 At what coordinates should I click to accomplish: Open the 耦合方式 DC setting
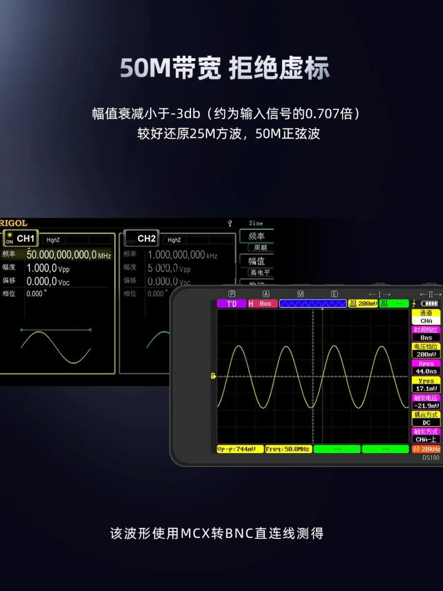[x=426, y=419]
